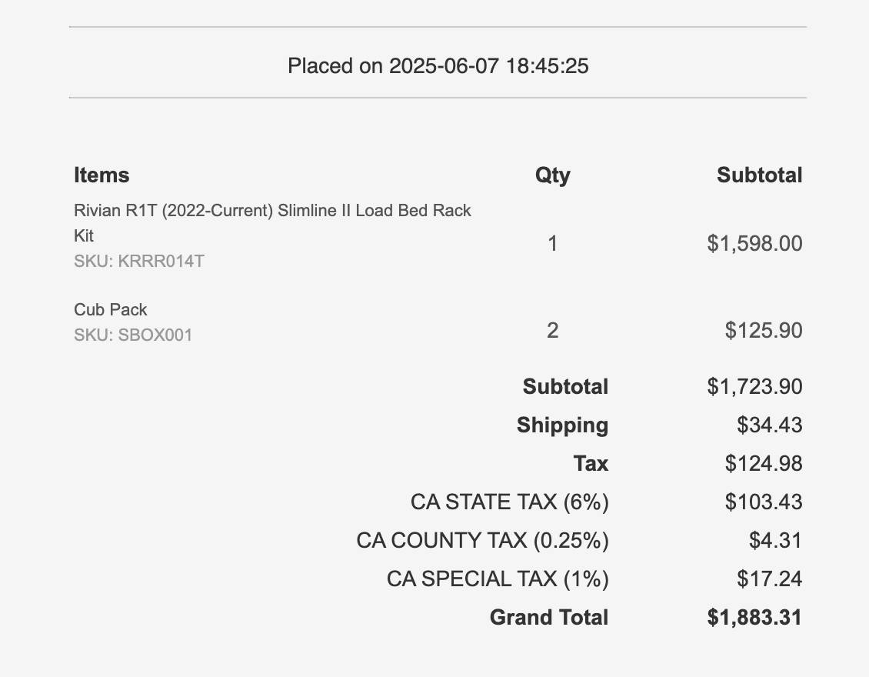Screen dimensions: 869x677
Task: Click the $1,723.90 subtotal amount
Action: click(755, 386)
